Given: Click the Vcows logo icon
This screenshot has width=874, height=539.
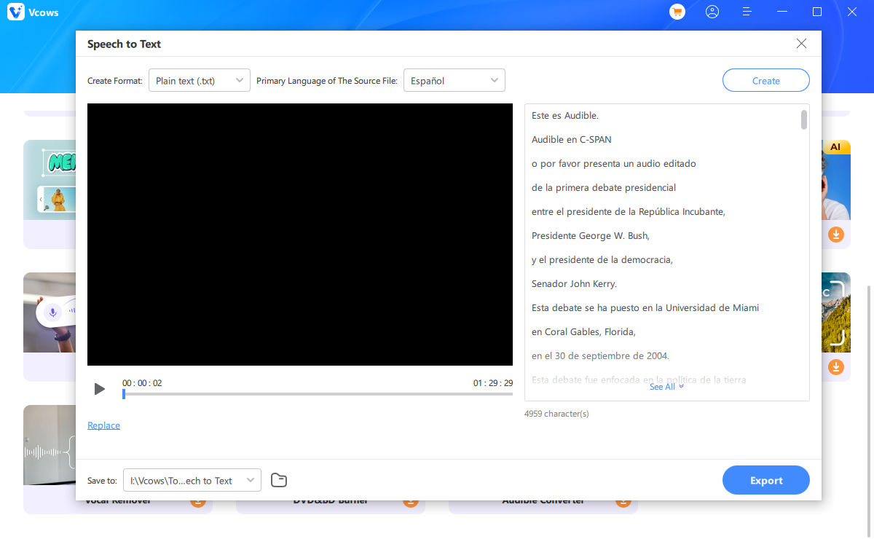Looking at the screenshot, I should click(x=16, y=12).
